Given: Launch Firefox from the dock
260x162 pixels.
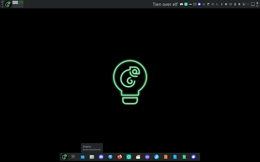Looking at the screenshot, I should click(119, 157).
